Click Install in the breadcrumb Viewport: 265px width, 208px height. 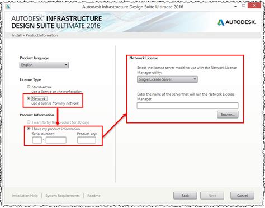click(x=17, y=35)
